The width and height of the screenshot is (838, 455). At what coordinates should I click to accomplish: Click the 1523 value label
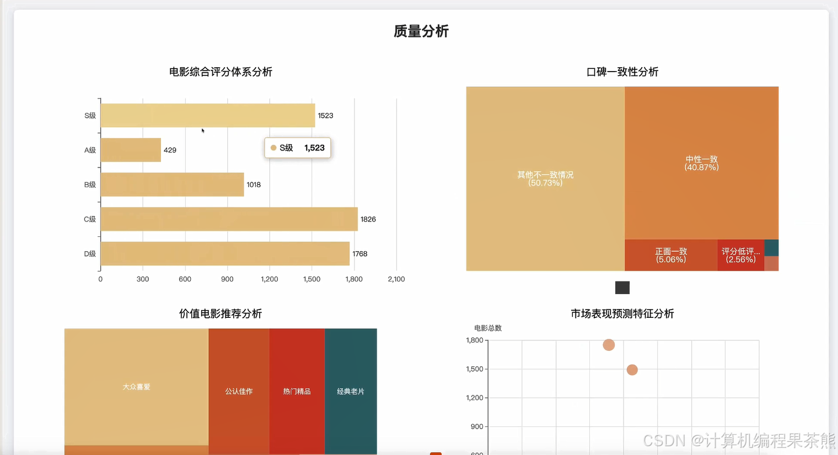325,116
